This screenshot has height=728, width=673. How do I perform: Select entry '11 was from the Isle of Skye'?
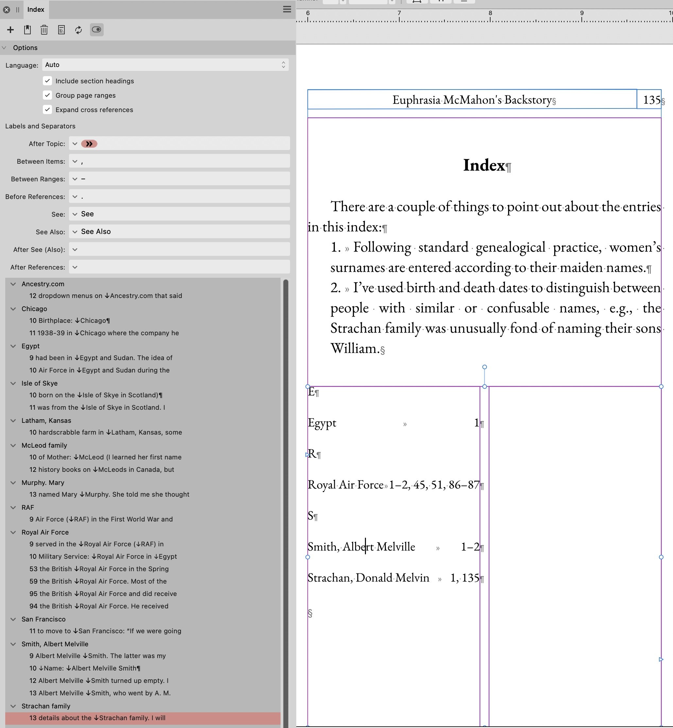point(143,407)
